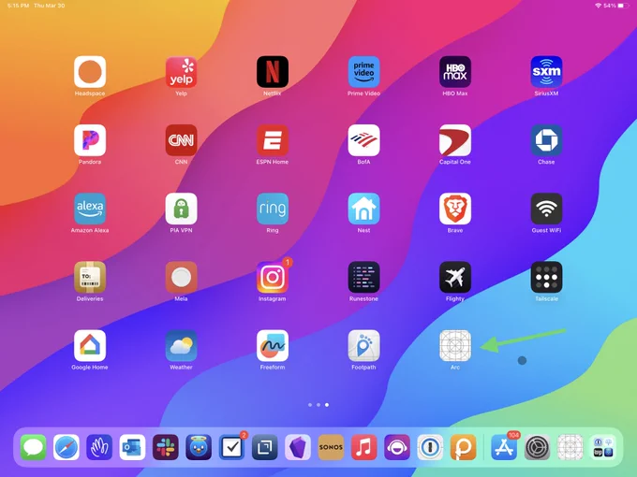Open the orange P app in dock
Viewport: 637px width, 477px height.
point(463,447)
